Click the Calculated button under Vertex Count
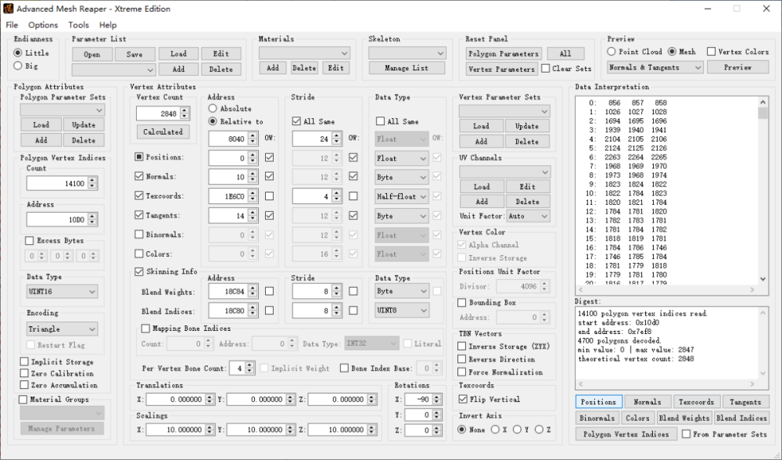 click(x=163, y=132)
